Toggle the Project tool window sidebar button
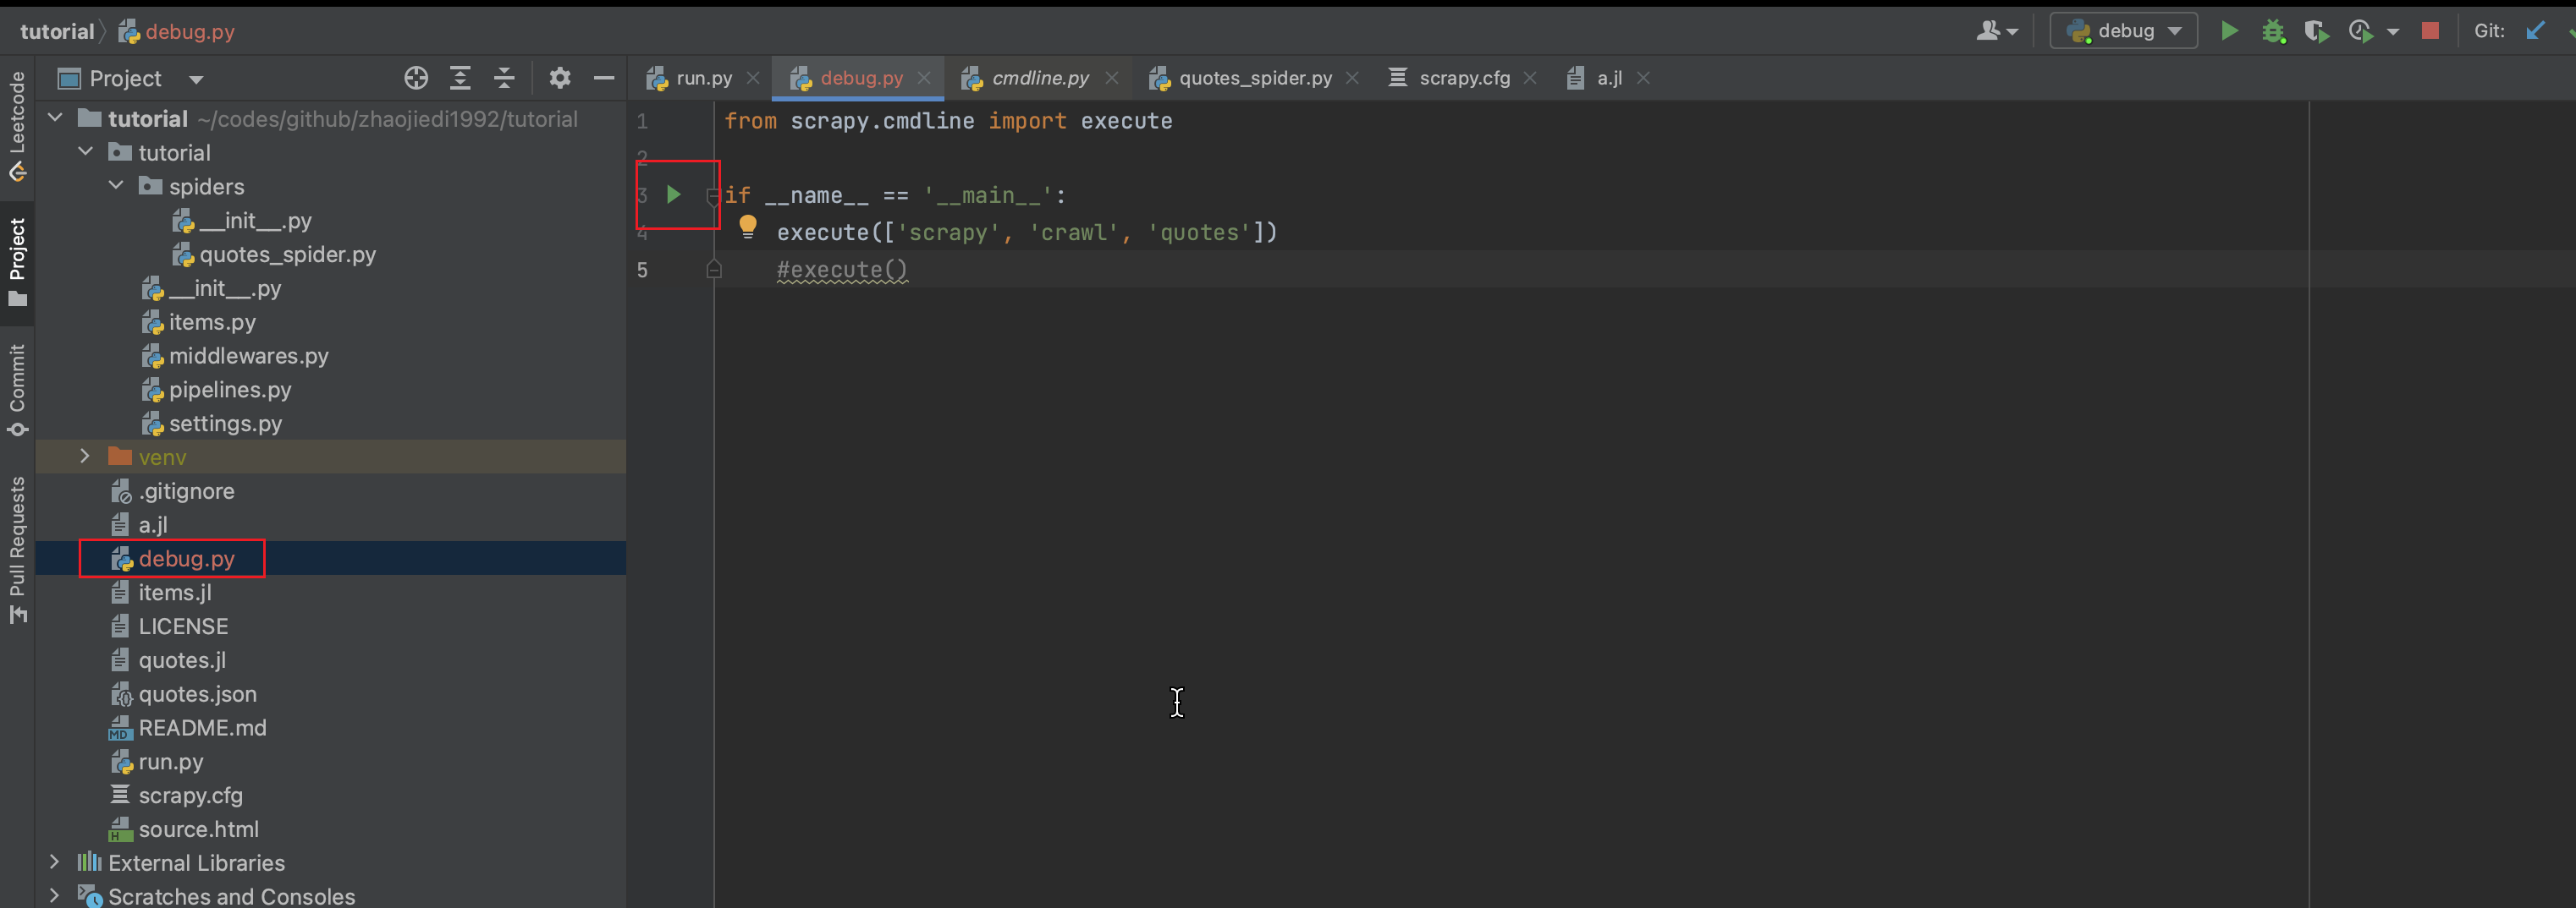This screenshot has width=2576, height=908. pos(17,263)
